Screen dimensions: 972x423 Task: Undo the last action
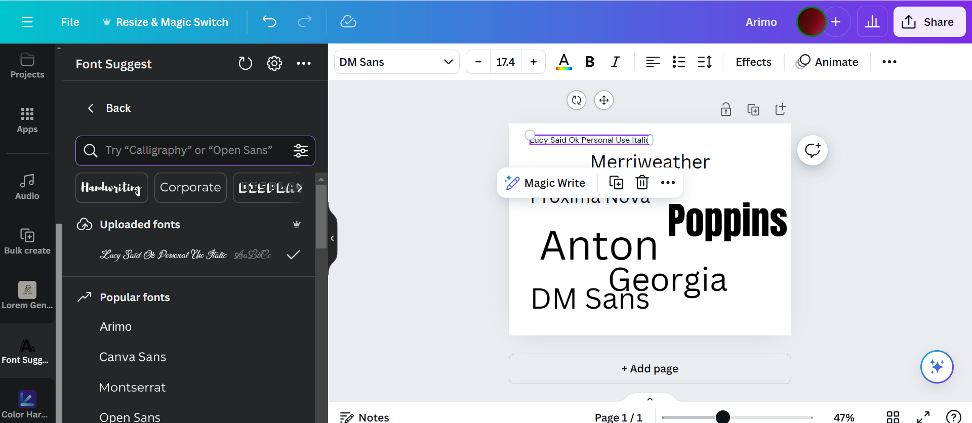(269, 22)
